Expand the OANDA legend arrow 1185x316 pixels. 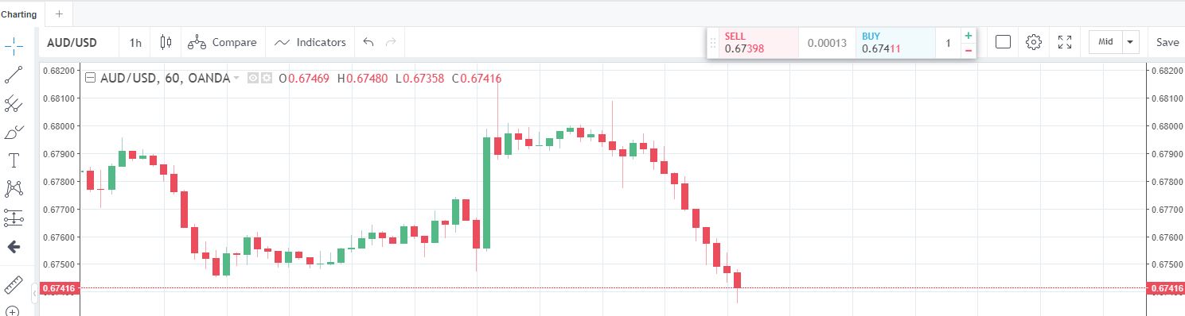click(236, 78)
